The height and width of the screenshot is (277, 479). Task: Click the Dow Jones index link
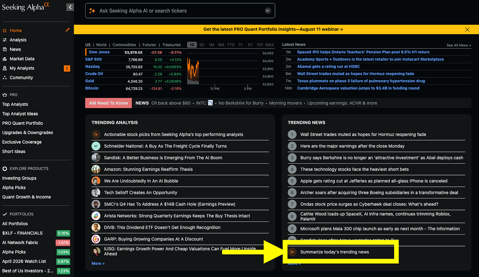pyautogui.click(x=99, y=52)
